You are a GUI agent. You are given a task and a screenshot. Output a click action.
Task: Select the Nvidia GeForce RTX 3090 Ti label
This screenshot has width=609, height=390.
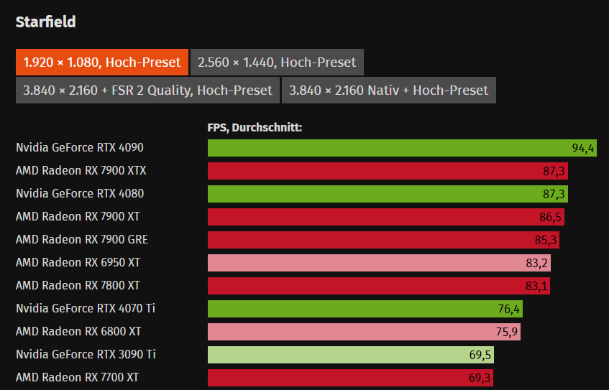(86, 354)
